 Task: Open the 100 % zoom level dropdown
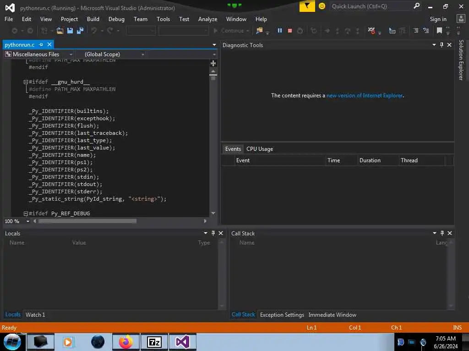coord(27,221)
